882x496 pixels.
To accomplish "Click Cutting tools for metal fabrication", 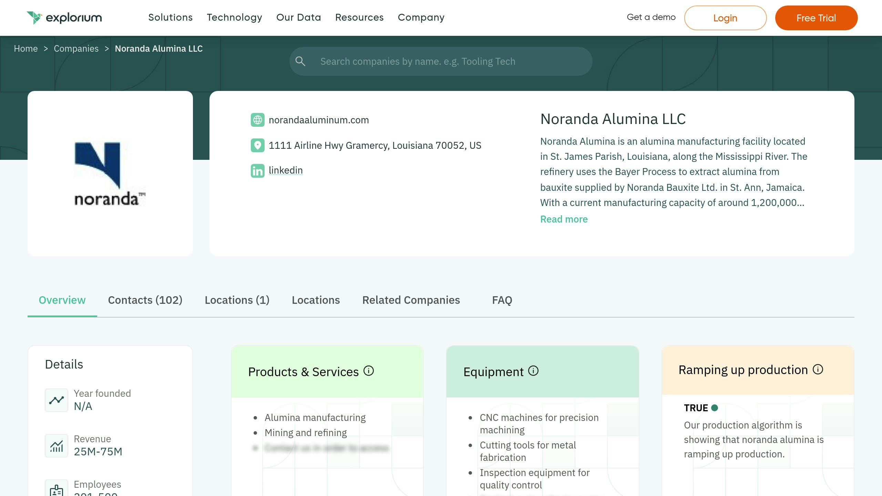I will point(528,451).
